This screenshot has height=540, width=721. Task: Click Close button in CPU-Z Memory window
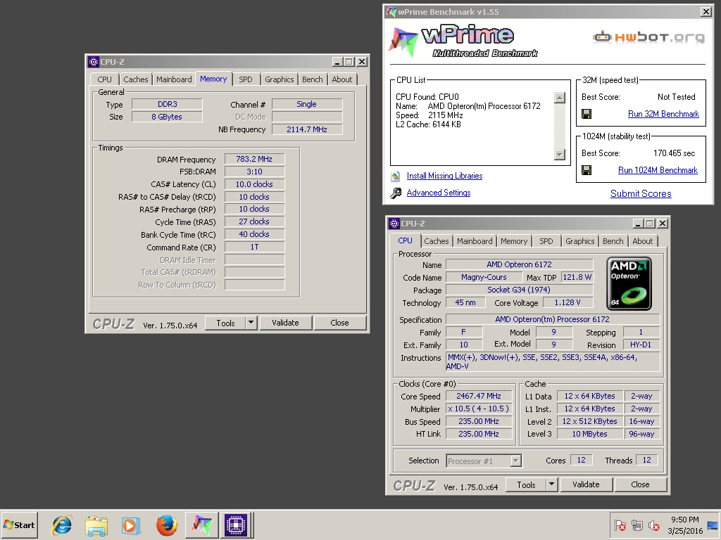coord(339,323)
